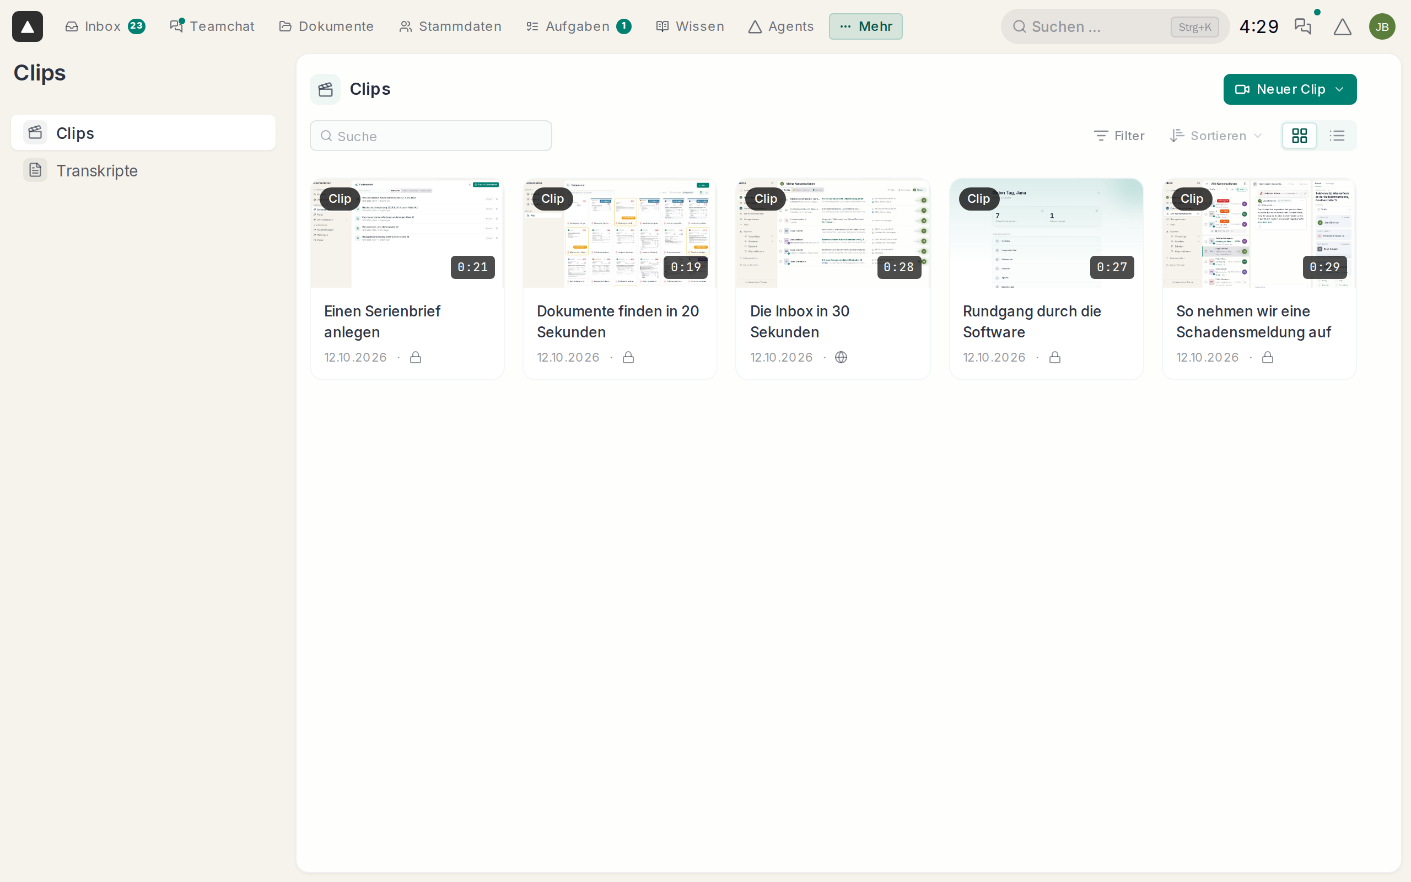Image resolution: width=1411 pixels, height=882 pixels.
Task: Click into the clips Suche field
Action: [x=431, y=136]
